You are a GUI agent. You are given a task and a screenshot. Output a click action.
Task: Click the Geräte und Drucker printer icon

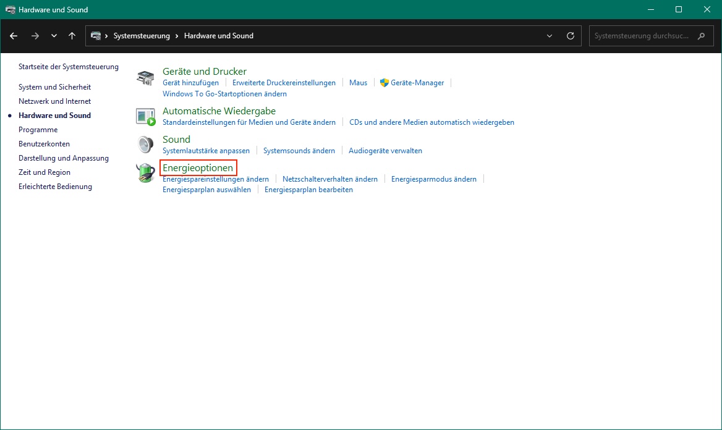[145, 78]
